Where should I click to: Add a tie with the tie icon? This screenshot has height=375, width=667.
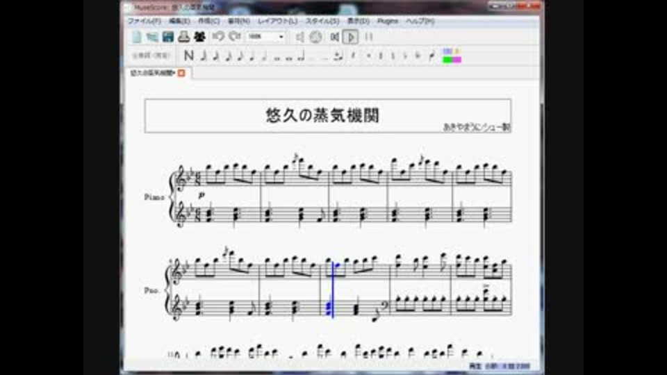[x=338, y=56]
